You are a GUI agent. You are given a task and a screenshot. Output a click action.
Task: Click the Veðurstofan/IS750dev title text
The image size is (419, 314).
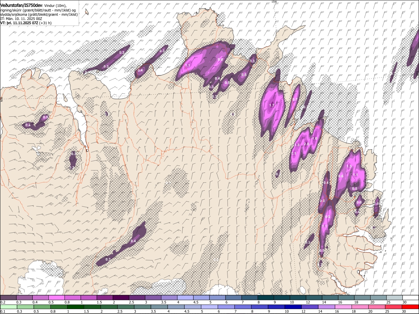(21, 5)
